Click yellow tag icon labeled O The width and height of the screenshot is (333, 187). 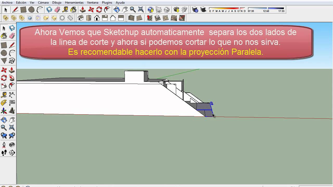[14, 18]
